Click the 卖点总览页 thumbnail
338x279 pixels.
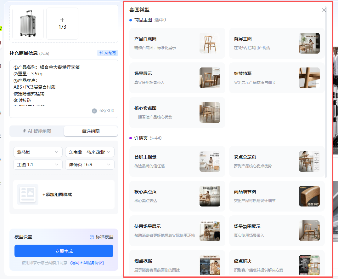(x=309, y=161)
